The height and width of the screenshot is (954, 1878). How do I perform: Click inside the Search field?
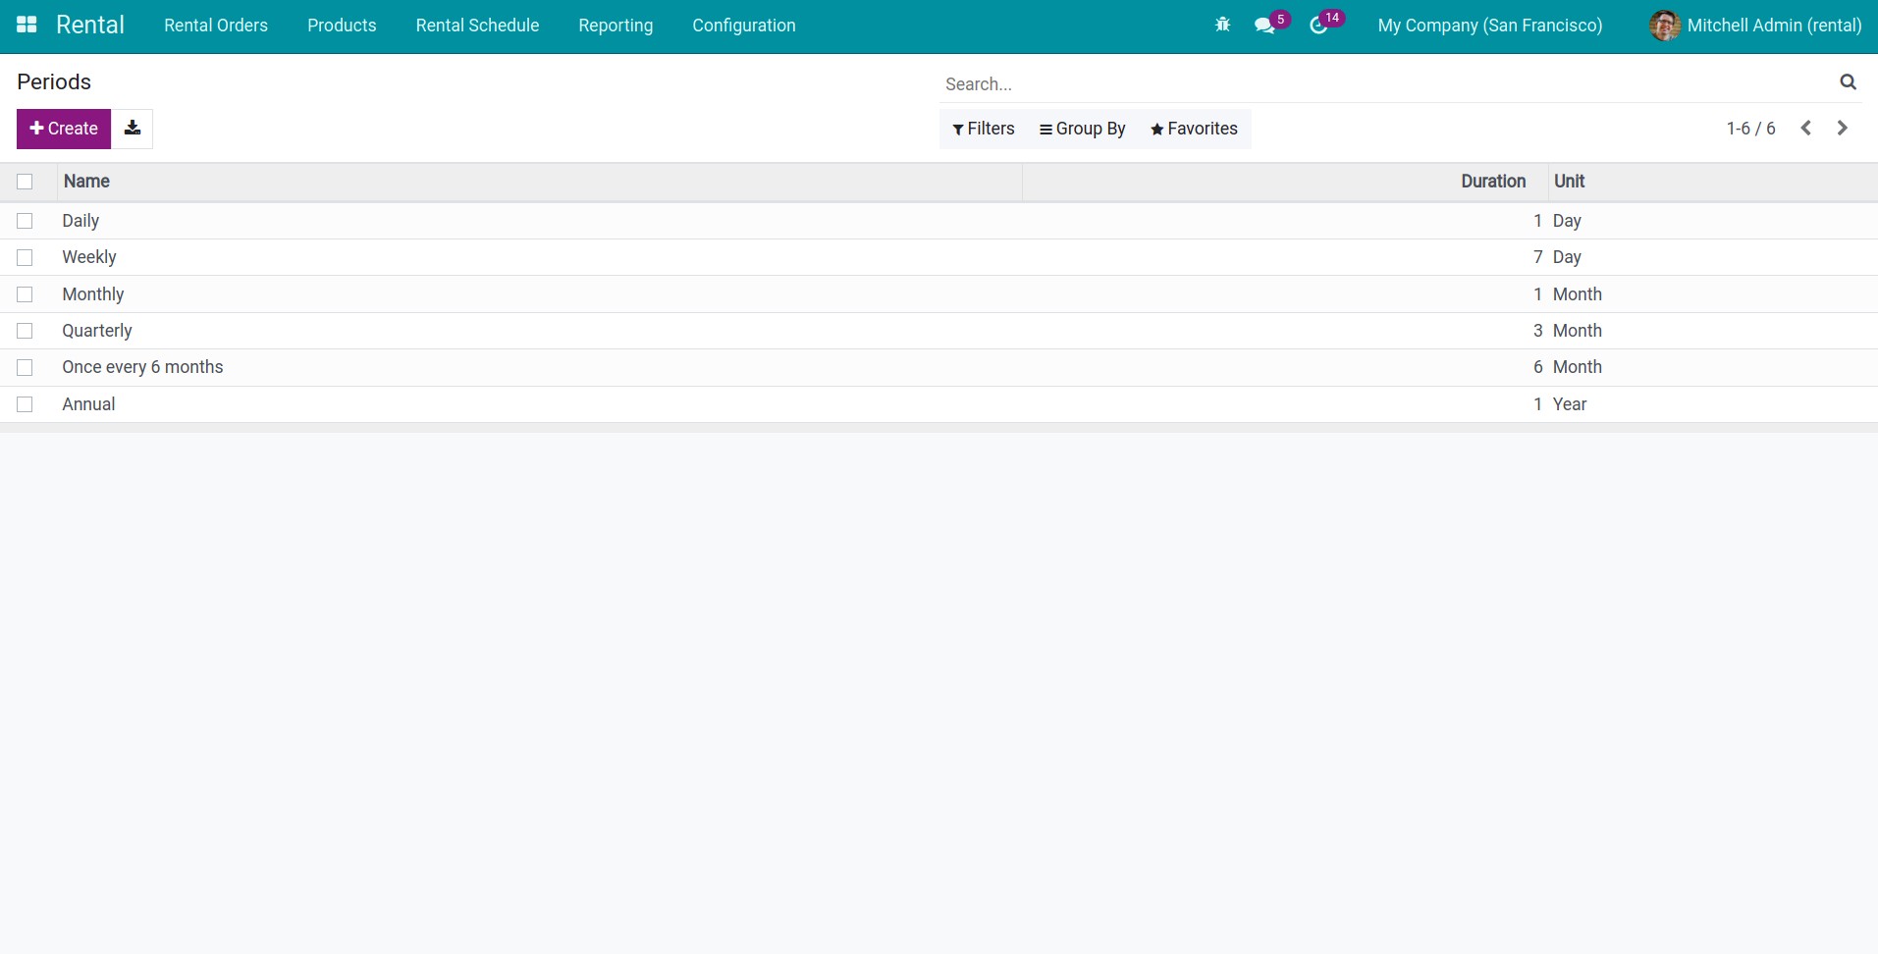[1178, 83]
